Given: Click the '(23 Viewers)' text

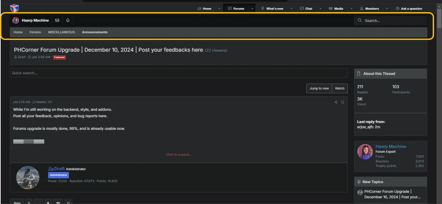Looking at the screenshot, I should (x=216, y=50).
